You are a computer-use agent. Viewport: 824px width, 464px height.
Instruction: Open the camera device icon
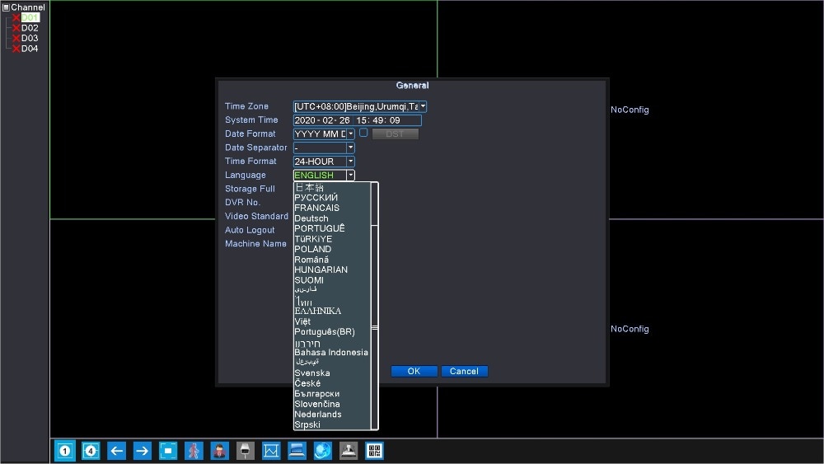tap(246, 450)
